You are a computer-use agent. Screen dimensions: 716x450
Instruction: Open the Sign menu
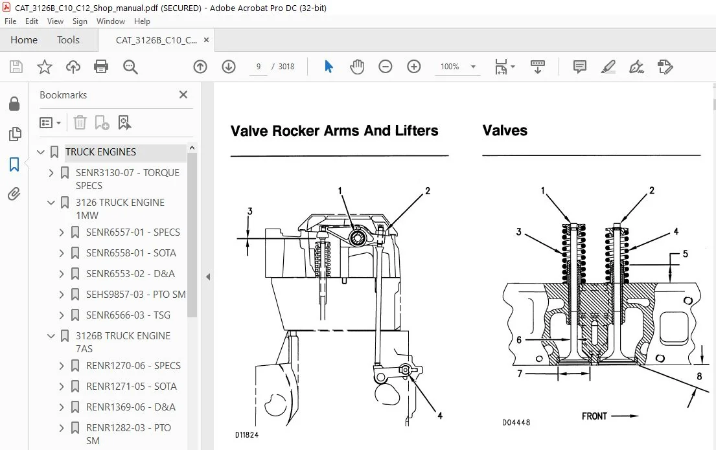click(x=80, y=21)
